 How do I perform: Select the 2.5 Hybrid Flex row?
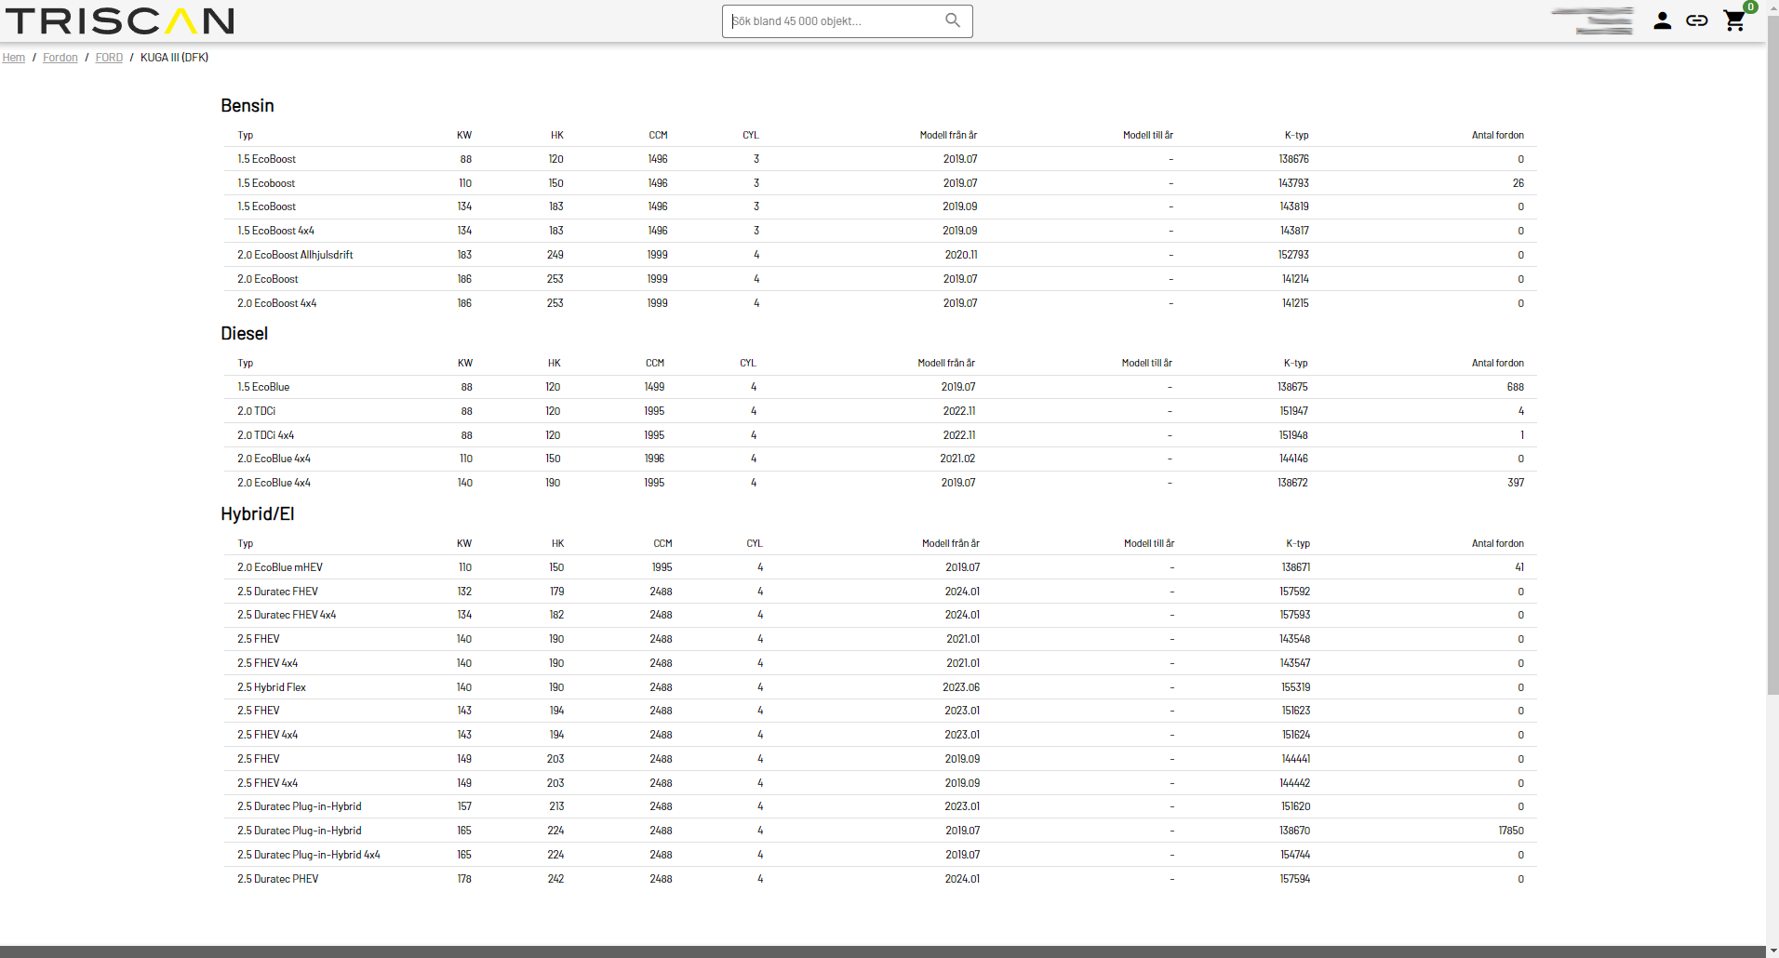pyautogui.click(x=879, y=687)
